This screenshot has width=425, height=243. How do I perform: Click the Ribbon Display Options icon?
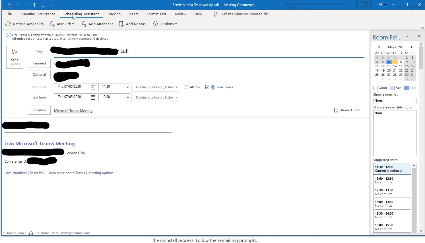coord(380,5)
